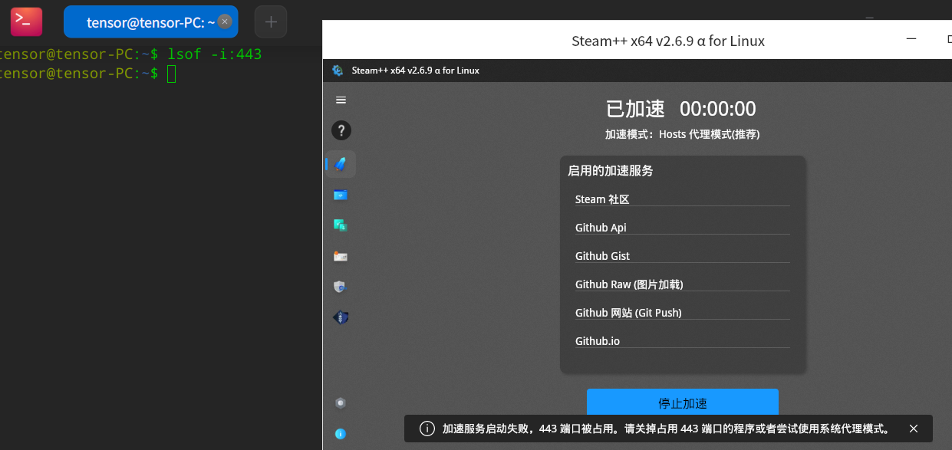Open the local token shield icon
Image resolution: width=952 pixels, height=450 pixels.
[341, 286]
